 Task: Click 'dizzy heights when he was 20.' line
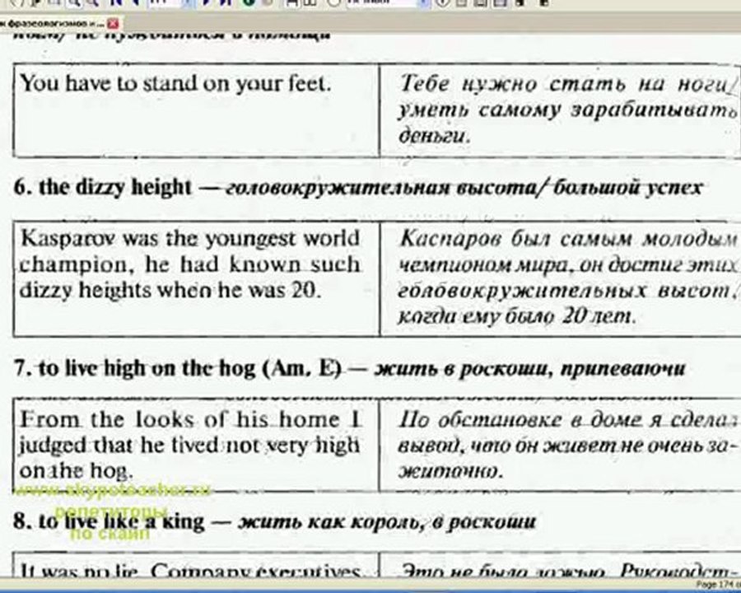pyautogui.click(x=170, y=290)
